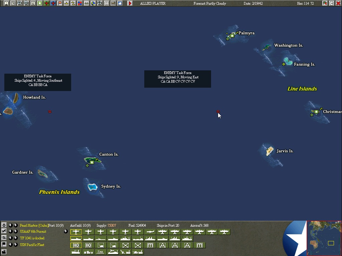Select the highlighted HQ ground unit icon
The width and height of the screenshot is (342, 256).
click(x=76, y=245)
